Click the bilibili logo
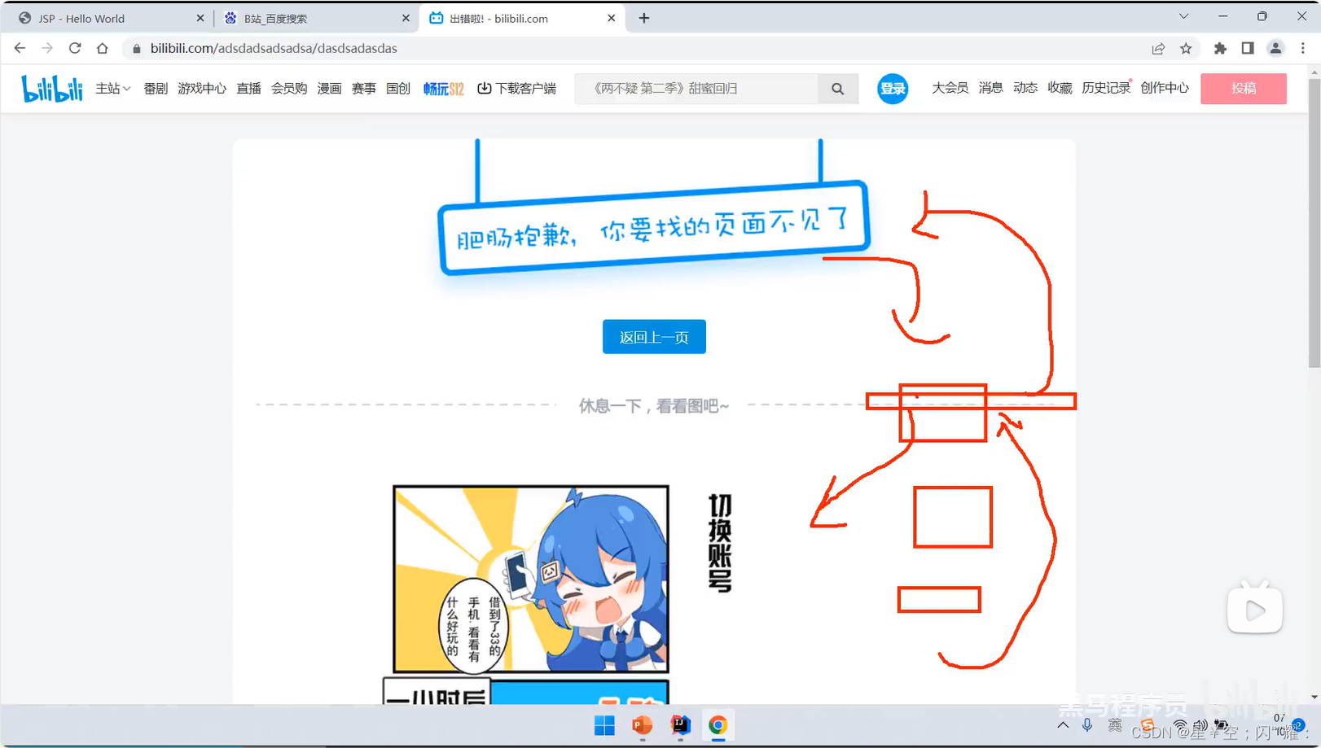This screenshot has width=1321, height=748. click(52, 88)
